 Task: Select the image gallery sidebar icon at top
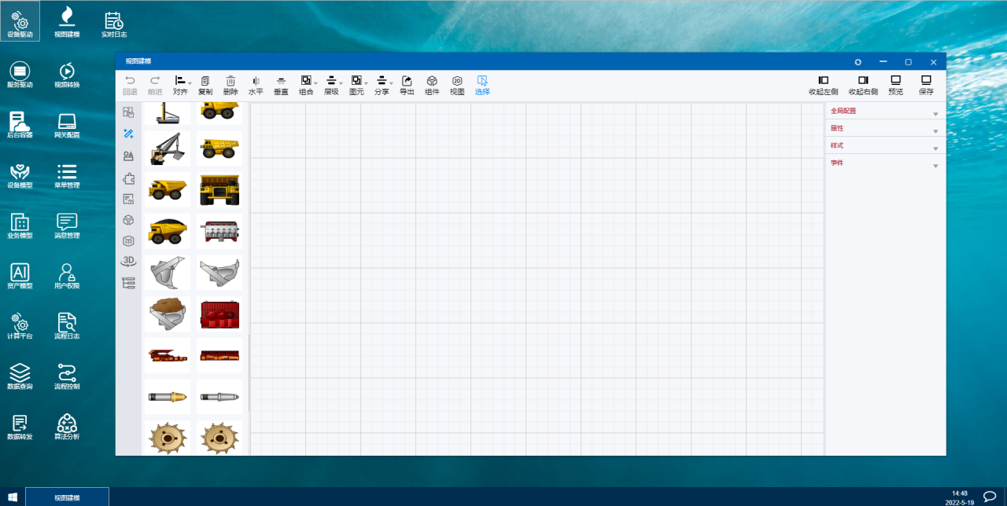128,112
